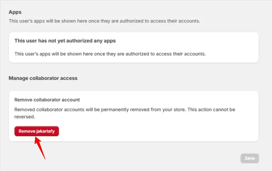Click the word 'reversed.' in the warning
The width and height of the screenshot is (272, 171).
click(x=25, y=117)
